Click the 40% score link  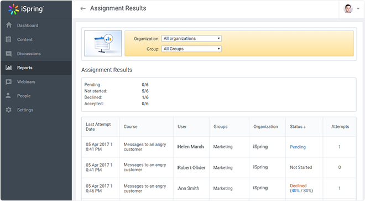tap(295, 190)
